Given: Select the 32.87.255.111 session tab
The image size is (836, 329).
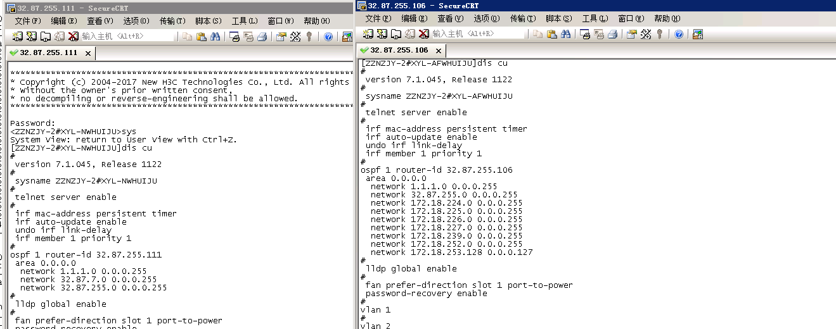Looking at the screenshot, I should pos(50,53).
